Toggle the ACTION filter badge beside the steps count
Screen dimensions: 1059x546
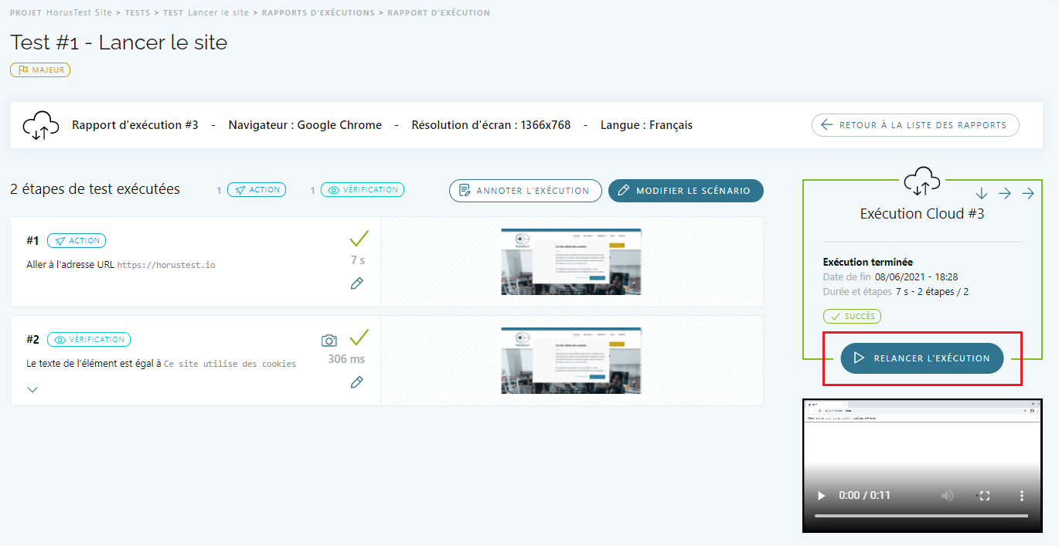(257, 190)
